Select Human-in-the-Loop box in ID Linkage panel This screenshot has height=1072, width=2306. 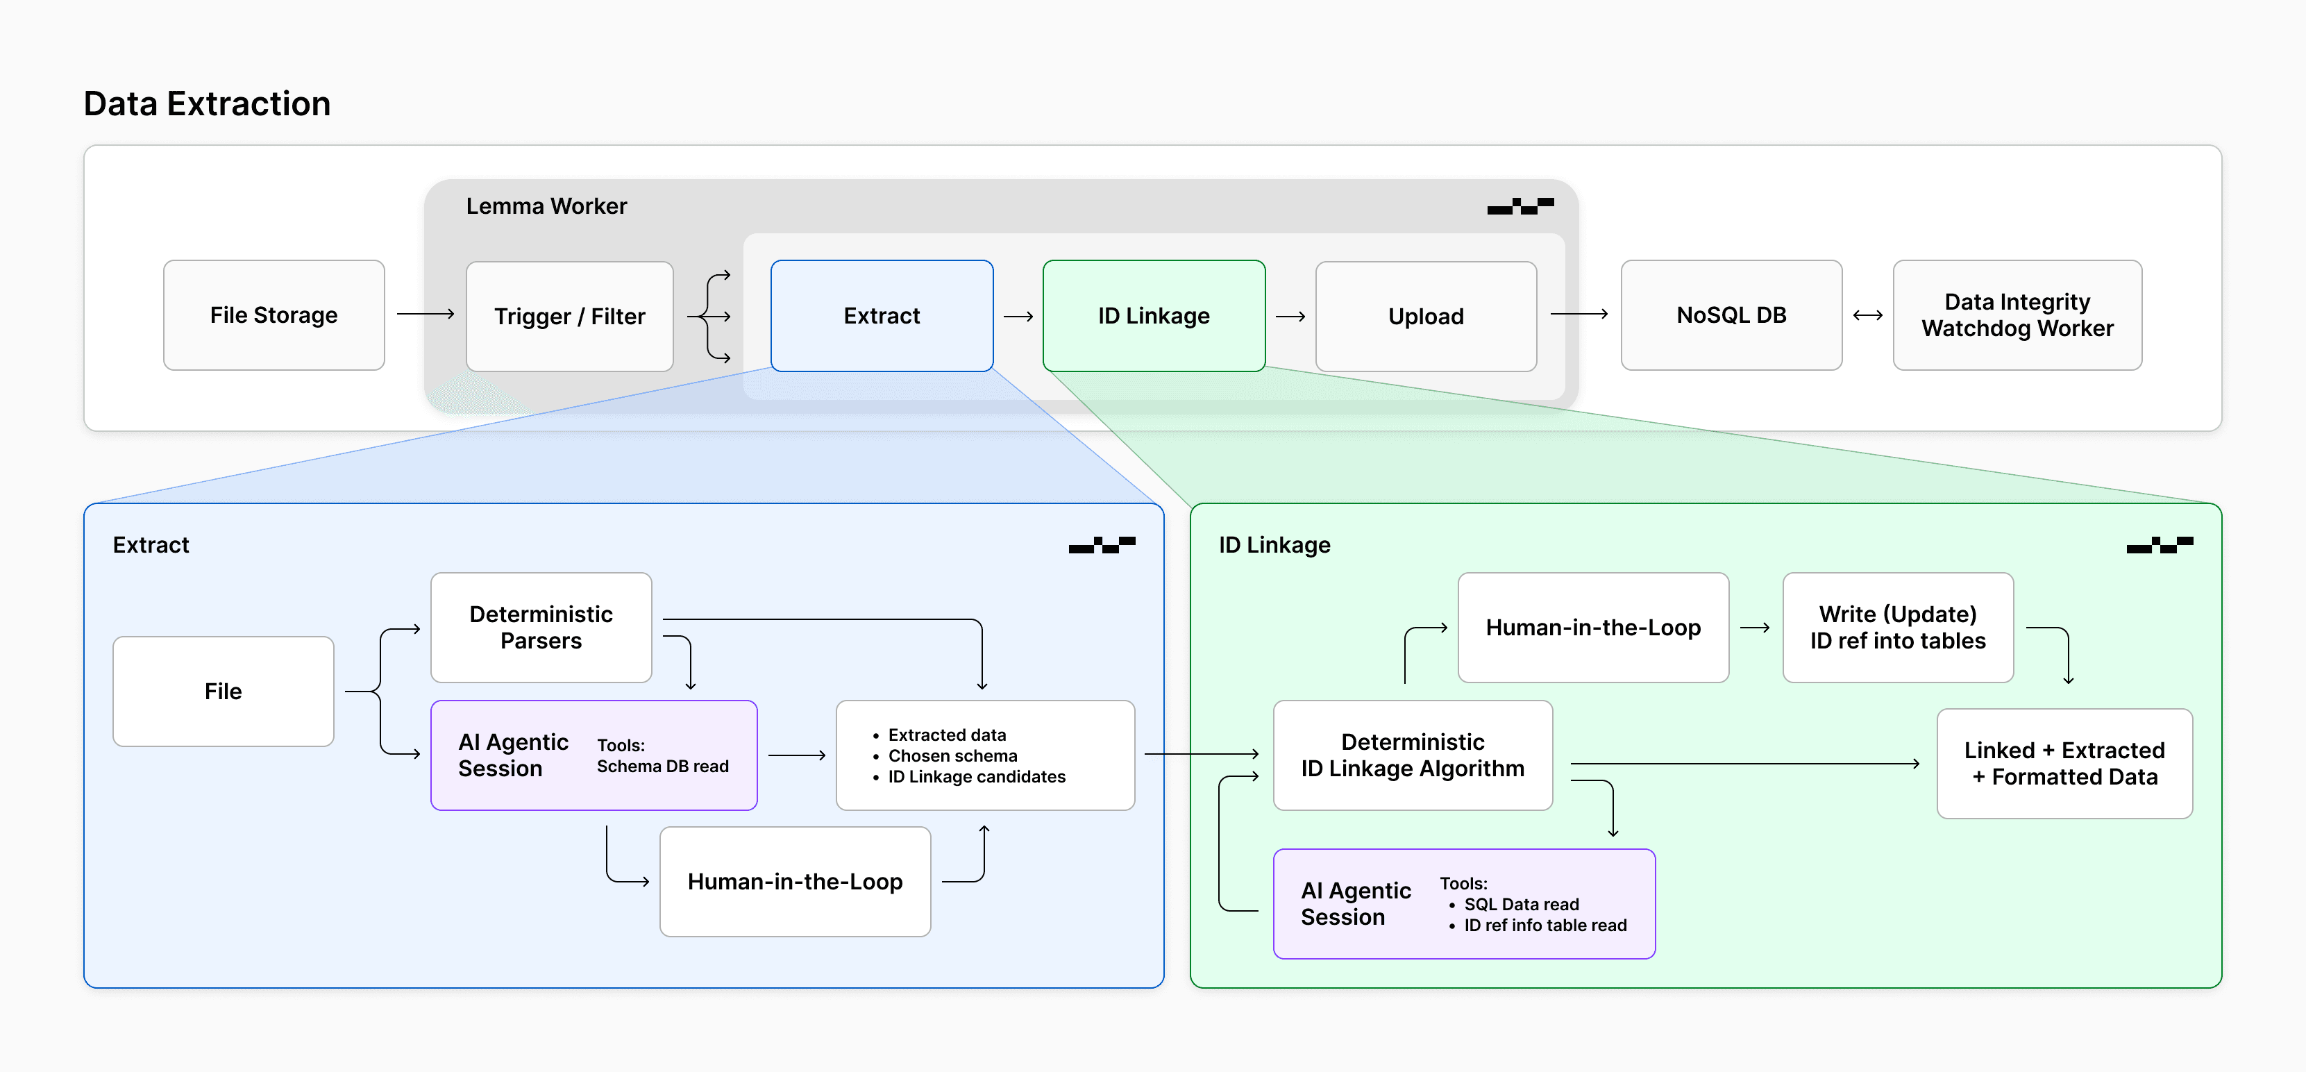[x=1593, y=628]
